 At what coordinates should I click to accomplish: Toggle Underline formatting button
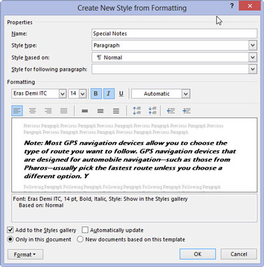(x=121, y=93)
